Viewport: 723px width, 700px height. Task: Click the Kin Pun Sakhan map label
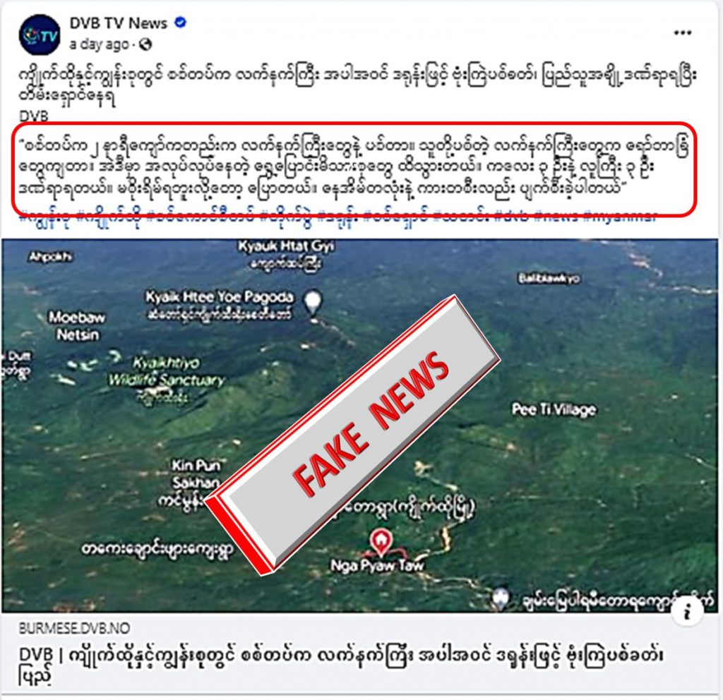click(x=196, y=473)
